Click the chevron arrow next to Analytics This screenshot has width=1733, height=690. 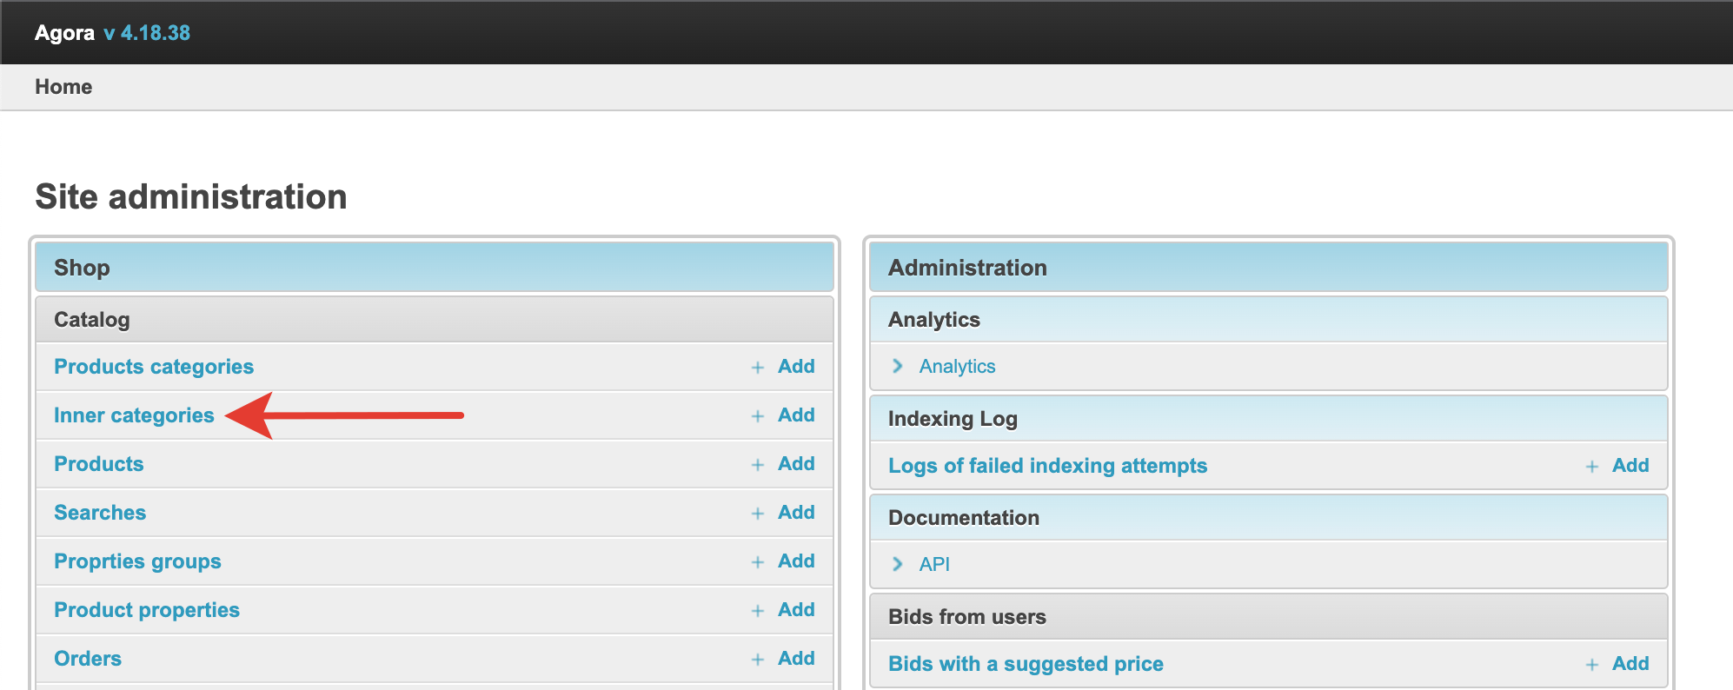[x=898, y=367]
